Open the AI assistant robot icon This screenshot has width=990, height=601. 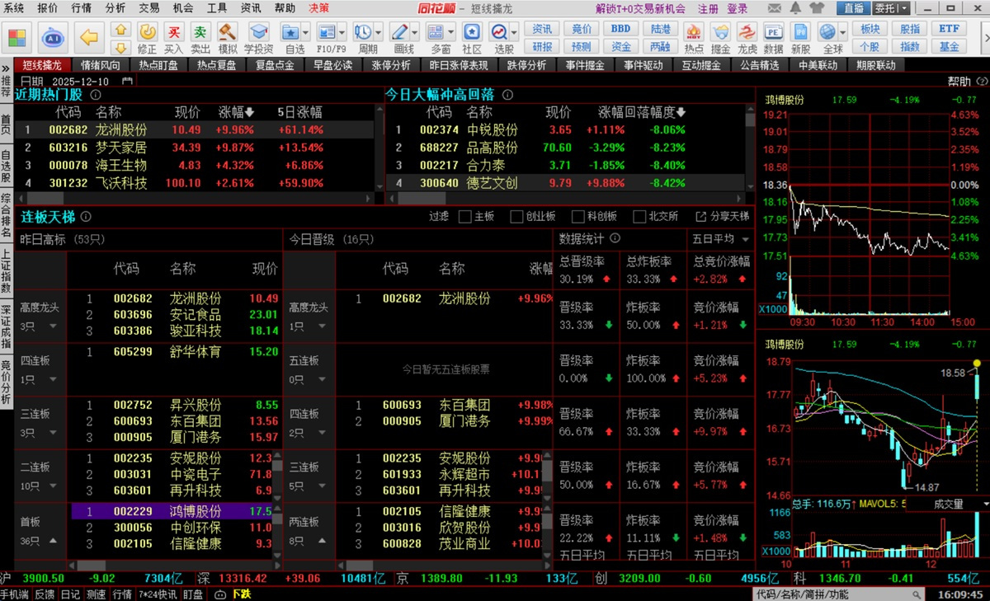click(54, 38)
